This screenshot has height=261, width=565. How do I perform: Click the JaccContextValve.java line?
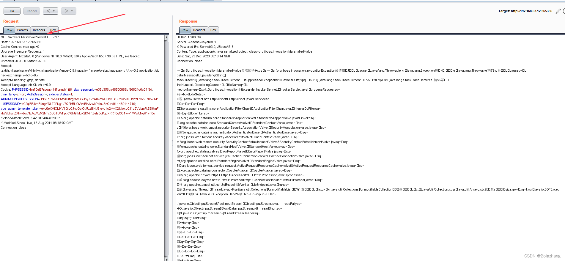(x=237, y=137)
